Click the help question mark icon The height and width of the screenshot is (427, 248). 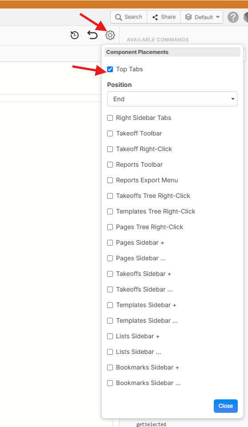click(233, 17)
